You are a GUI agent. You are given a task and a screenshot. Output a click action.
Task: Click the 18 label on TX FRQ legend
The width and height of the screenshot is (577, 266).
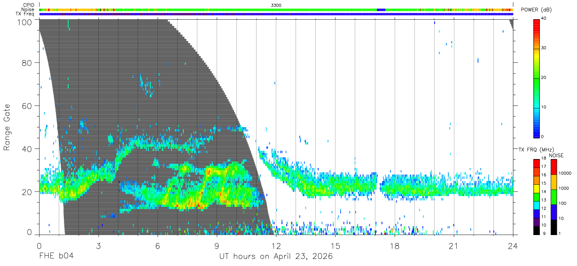(544, 158)
